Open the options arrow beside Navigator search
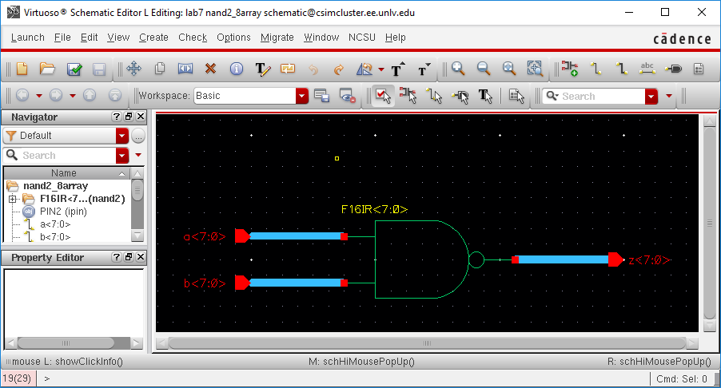721x388 pixels. (x=138, y=156)
